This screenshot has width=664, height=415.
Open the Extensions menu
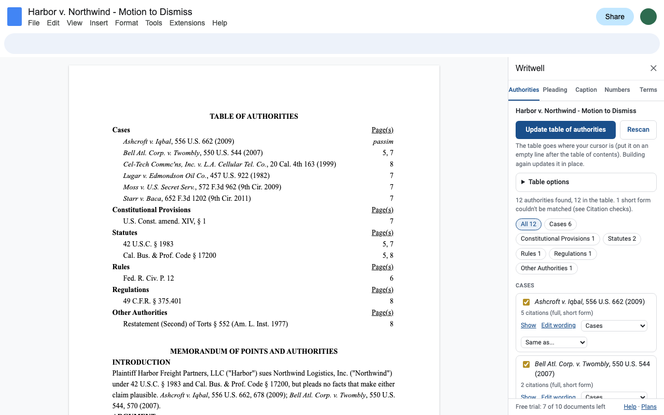(x=187, y=23)
